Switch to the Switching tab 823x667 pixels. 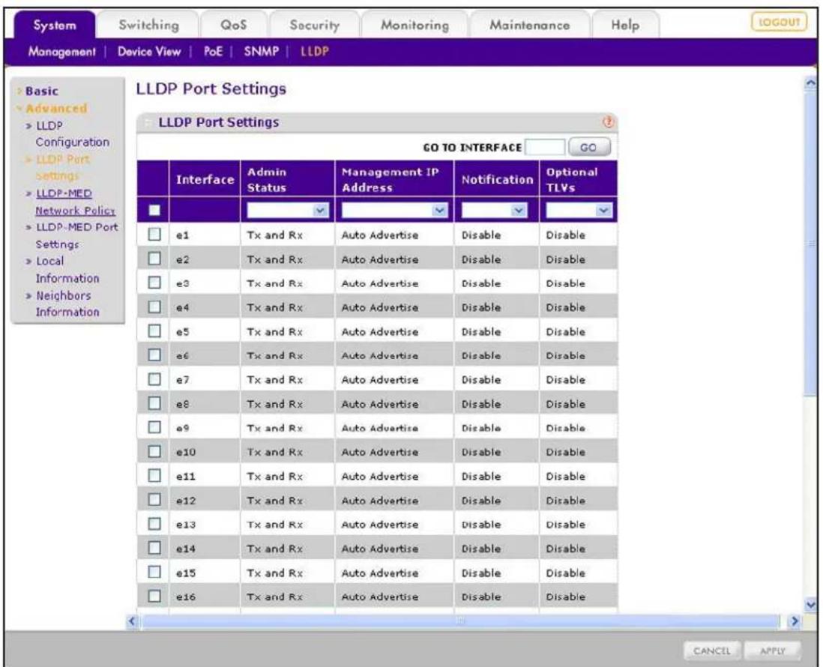[148, 25]
